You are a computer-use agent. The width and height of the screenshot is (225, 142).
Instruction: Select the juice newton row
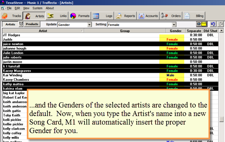[110, 44]
